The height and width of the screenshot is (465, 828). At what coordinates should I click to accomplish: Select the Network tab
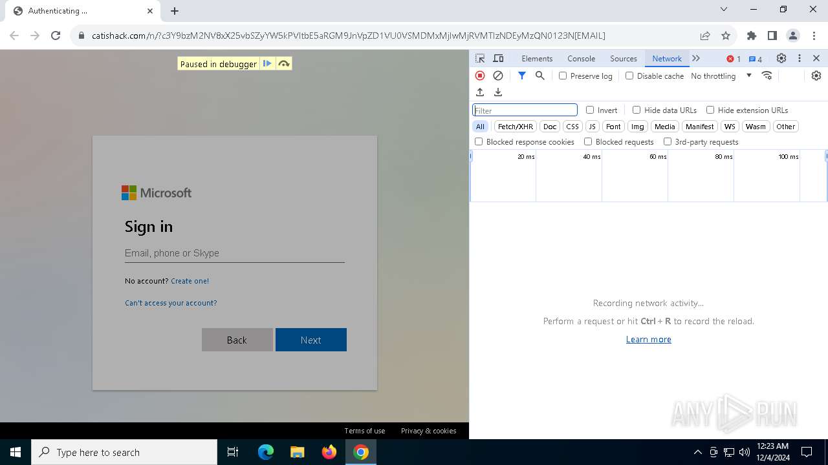coord(667,58)
